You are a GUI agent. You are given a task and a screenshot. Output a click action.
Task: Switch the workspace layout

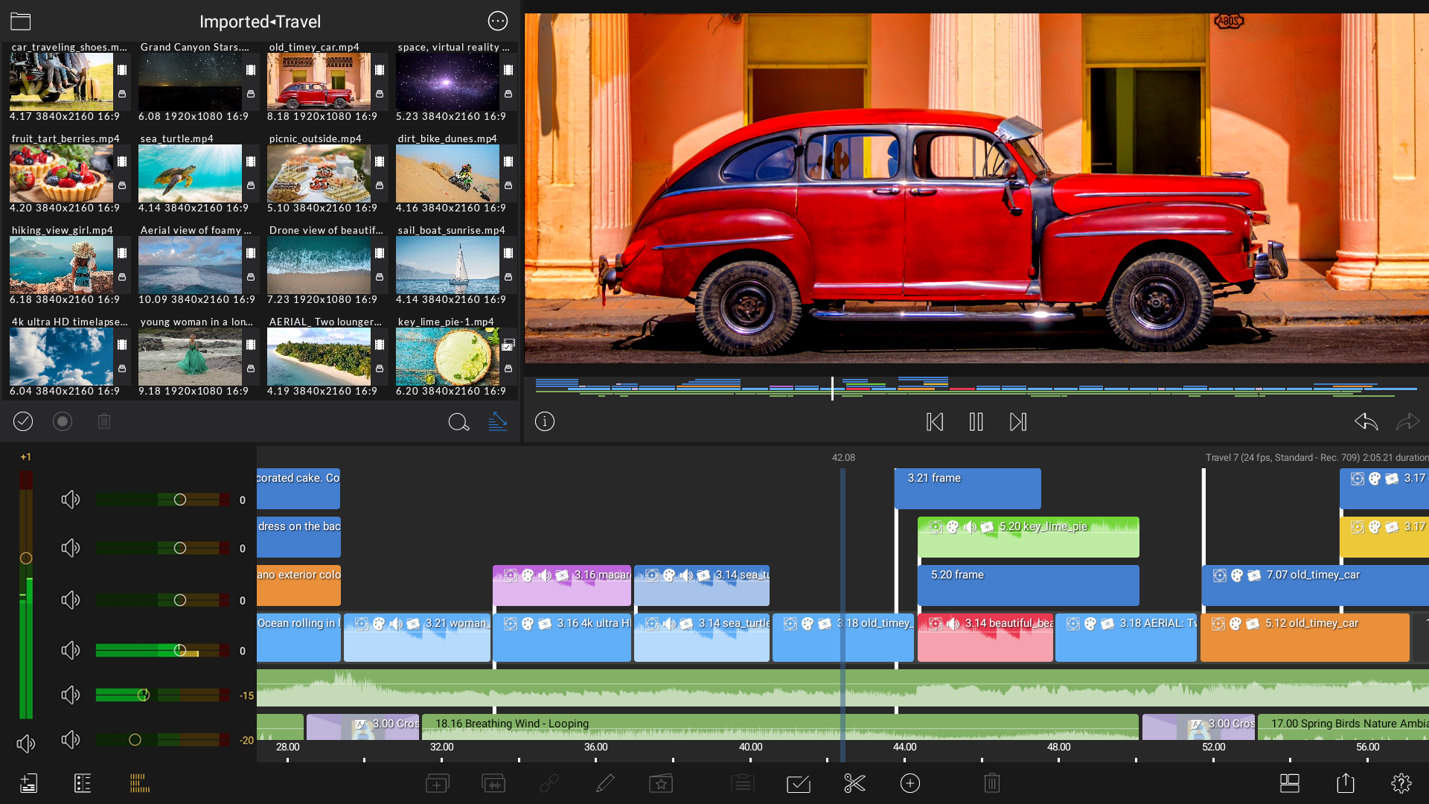pos(1289,783)
